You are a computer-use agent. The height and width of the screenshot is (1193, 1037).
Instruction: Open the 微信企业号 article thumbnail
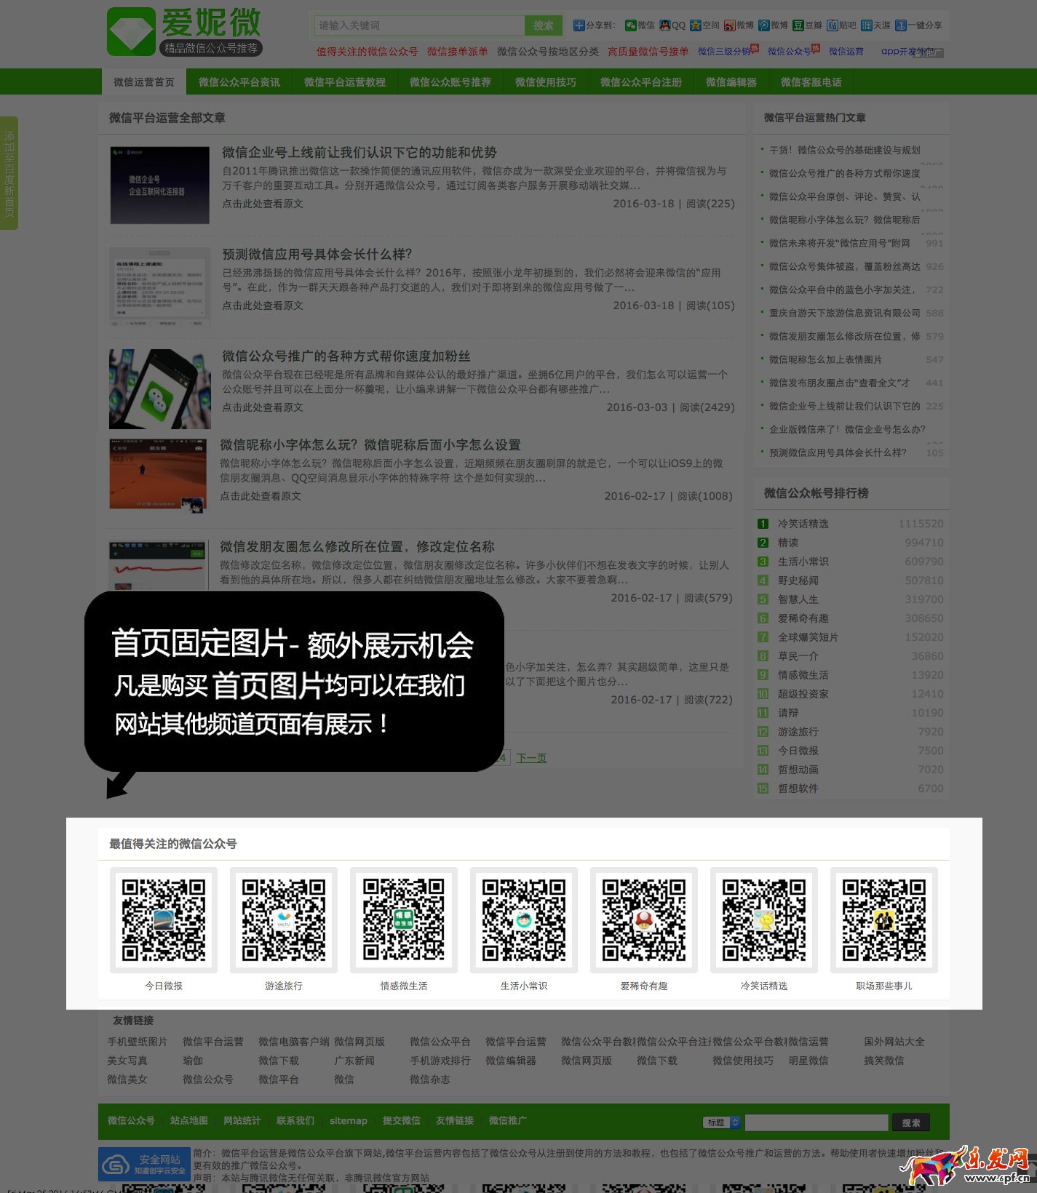pyautogui.click(x=160, y=185)
